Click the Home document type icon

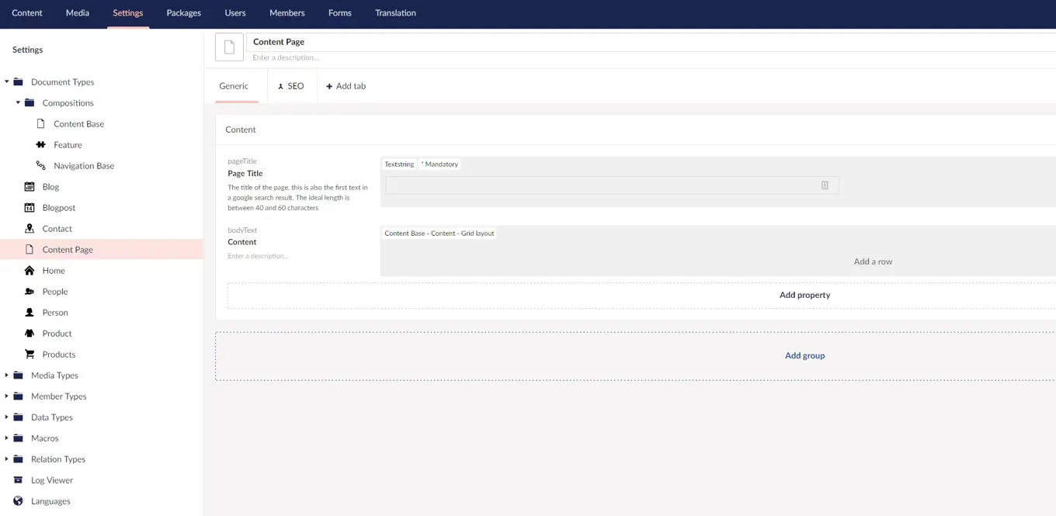tap(31, 270)
